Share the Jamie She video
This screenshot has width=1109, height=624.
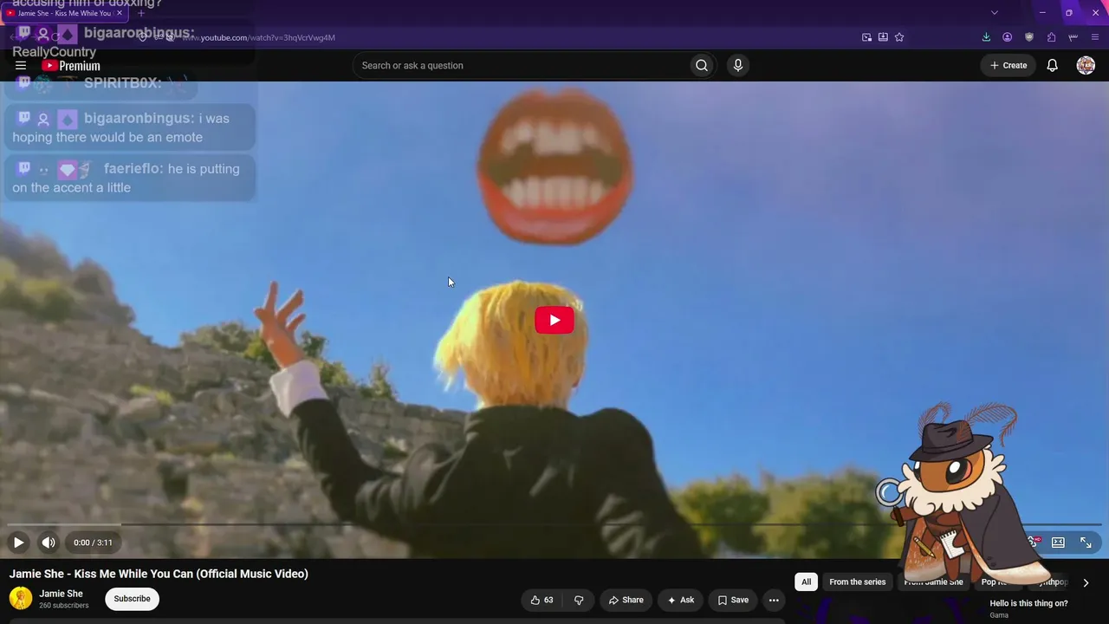point(626,600)
